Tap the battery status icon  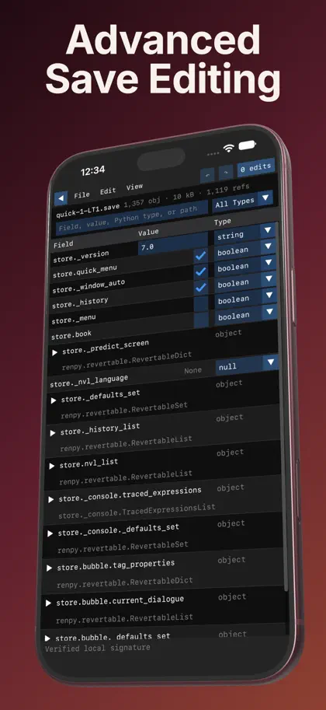248,145
